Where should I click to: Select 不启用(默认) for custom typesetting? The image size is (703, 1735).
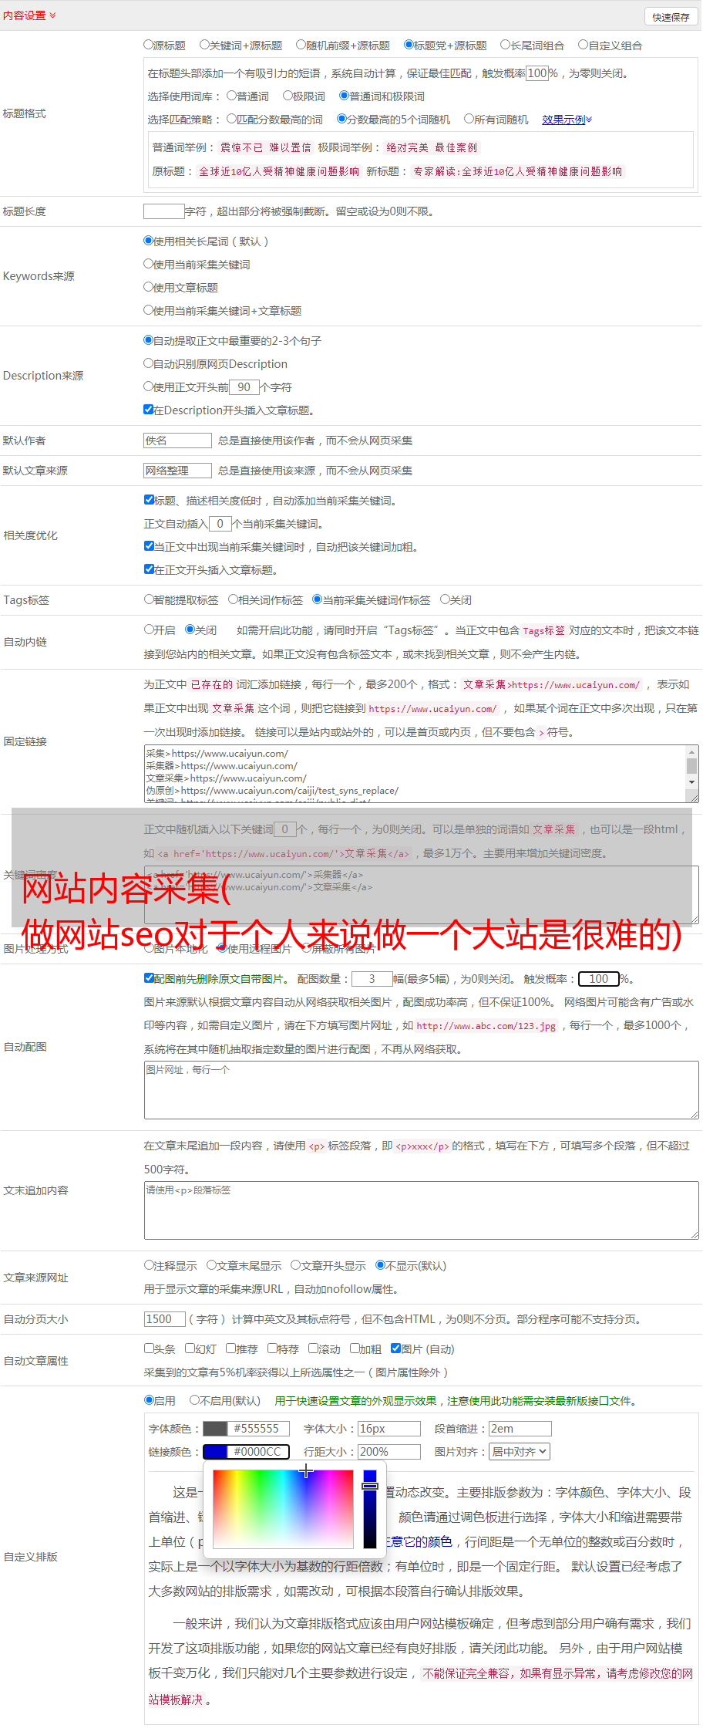(x=195, y=1400)
